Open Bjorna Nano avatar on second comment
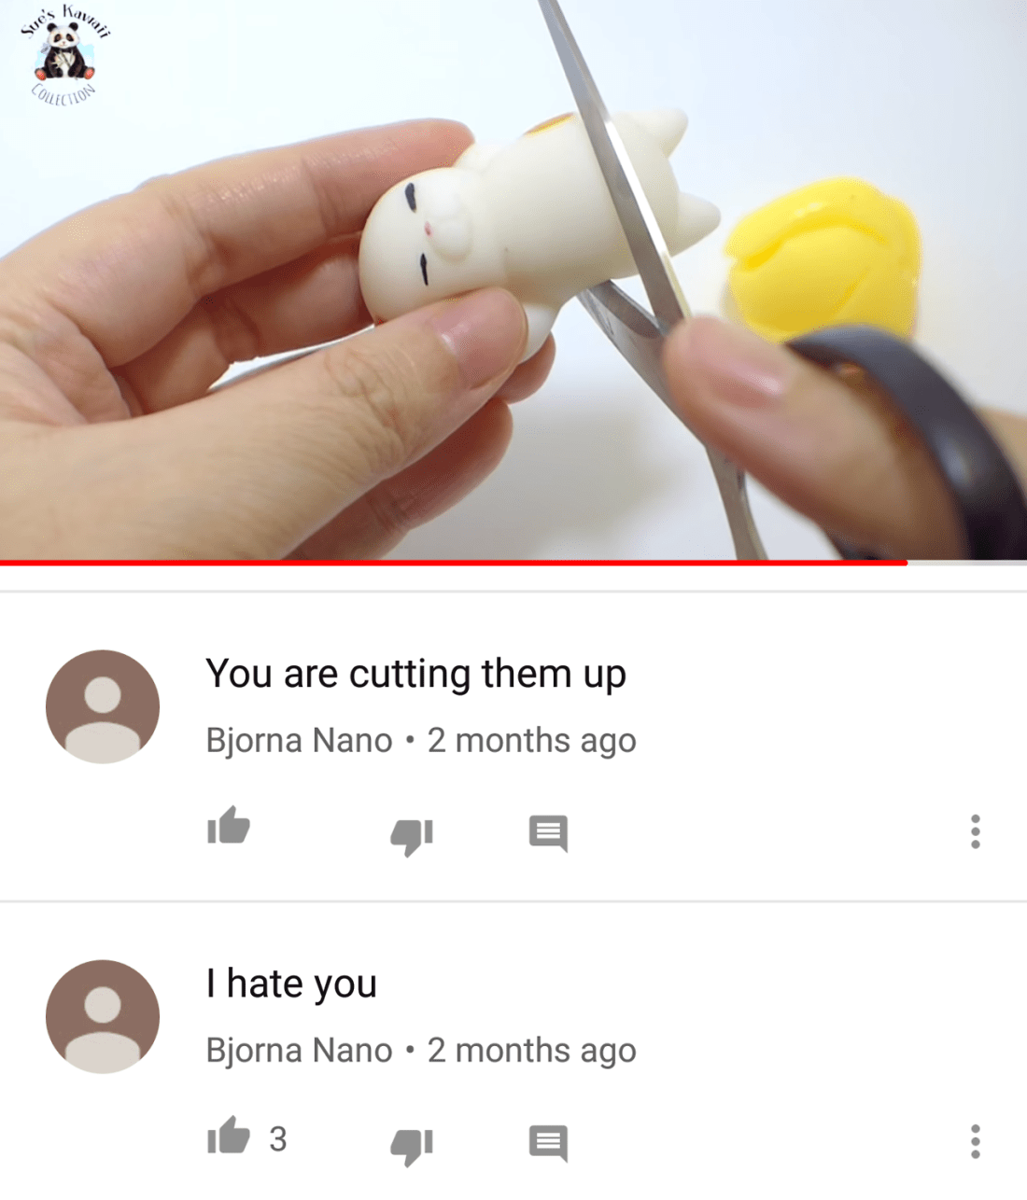The height and width of the screenshot is (1200, 1027). click(x=103, y=1016)
